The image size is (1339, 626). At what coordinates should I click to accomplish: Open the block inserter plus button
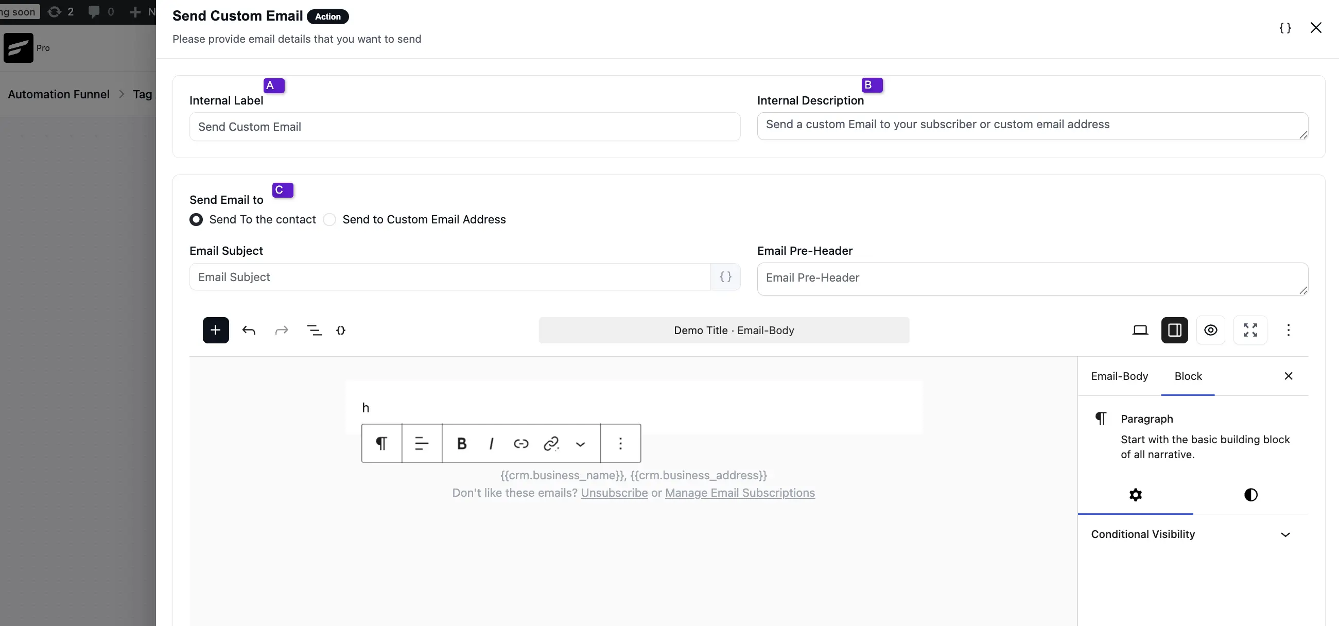click(x=216, y=330)
